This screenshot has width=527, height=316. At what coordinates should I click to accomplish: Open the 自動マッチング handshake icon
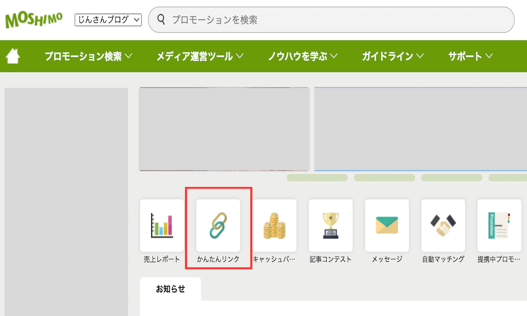pyautogui.click(x=443, y=225)
